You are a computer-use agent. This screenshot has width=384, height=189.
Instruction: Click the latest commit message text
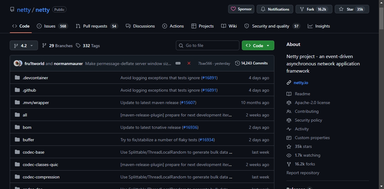128,64
